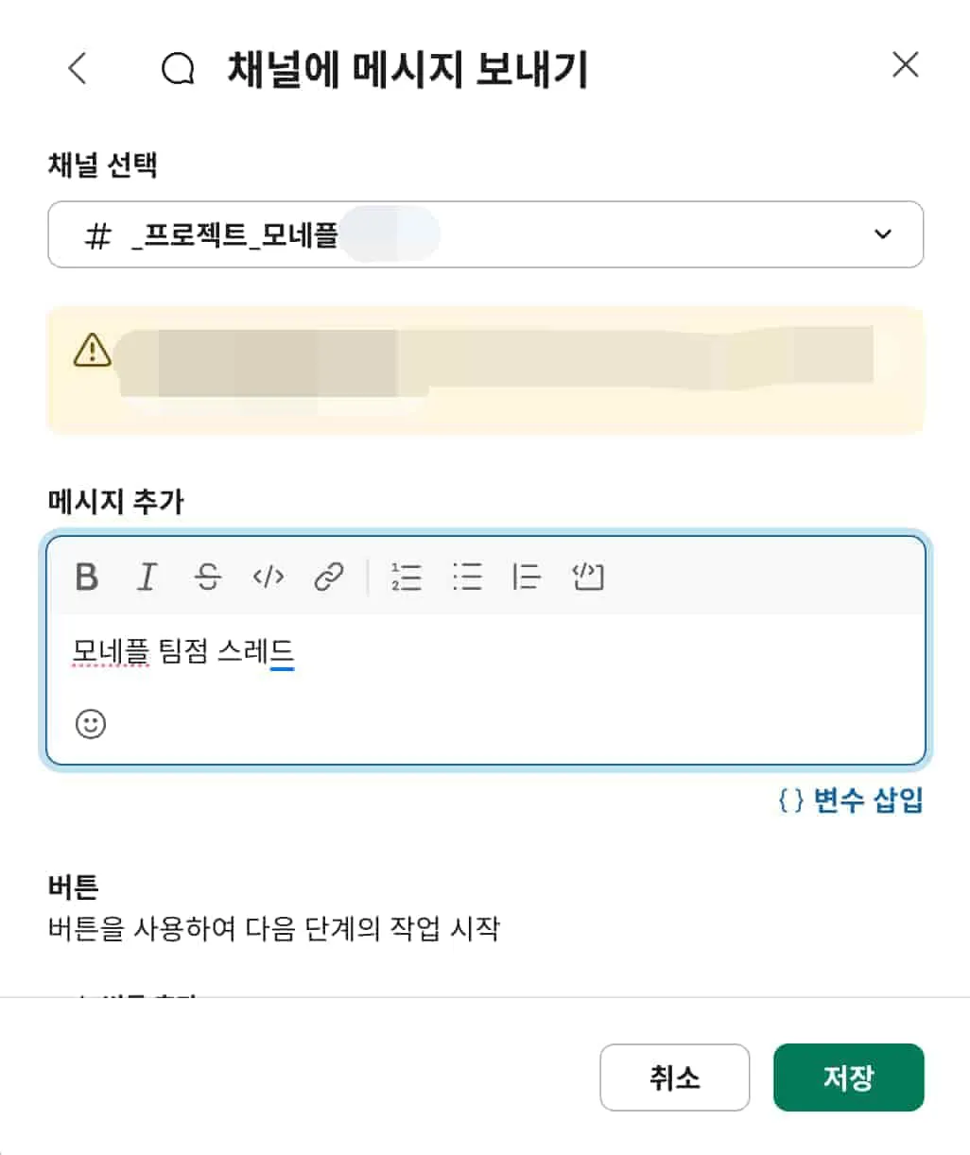Save the workflow with the 저장 button
Viewport: 970px width, 1155px height.
[848, 1077]
